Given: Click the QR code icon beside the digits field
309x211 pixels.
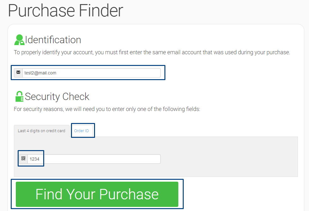Looking at the screenshot, I should [x=23, y=159].
